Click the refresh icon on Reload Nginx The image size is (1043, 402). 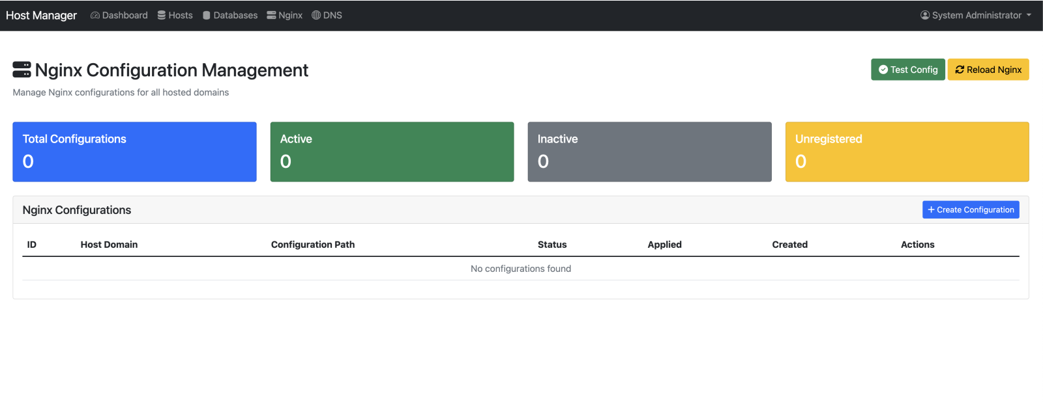click(960, 70)
